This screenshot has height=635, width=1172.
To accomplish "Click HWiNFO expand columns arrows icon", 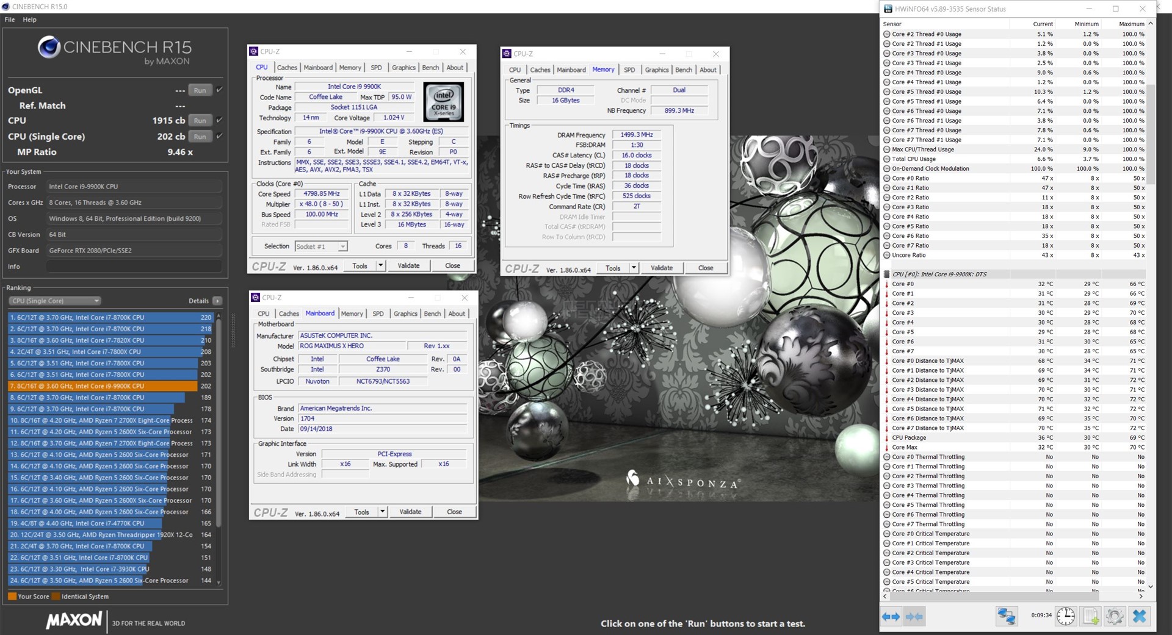I will (x=891, y=617).
